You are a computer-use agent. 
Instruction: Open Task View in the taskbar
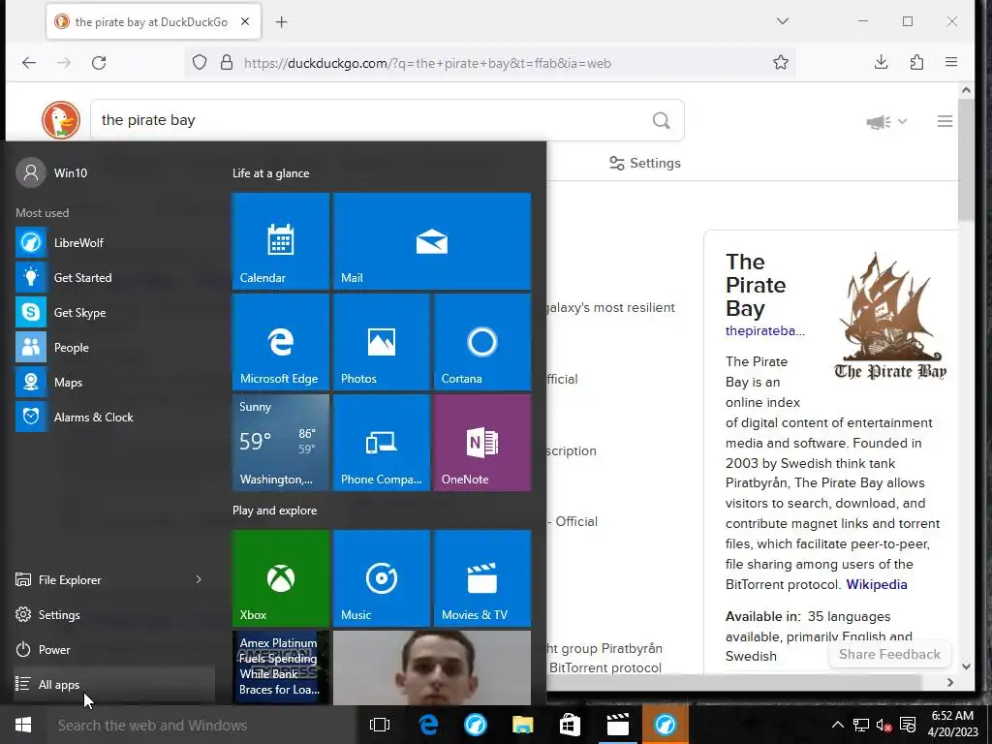(x=380, y=725)
